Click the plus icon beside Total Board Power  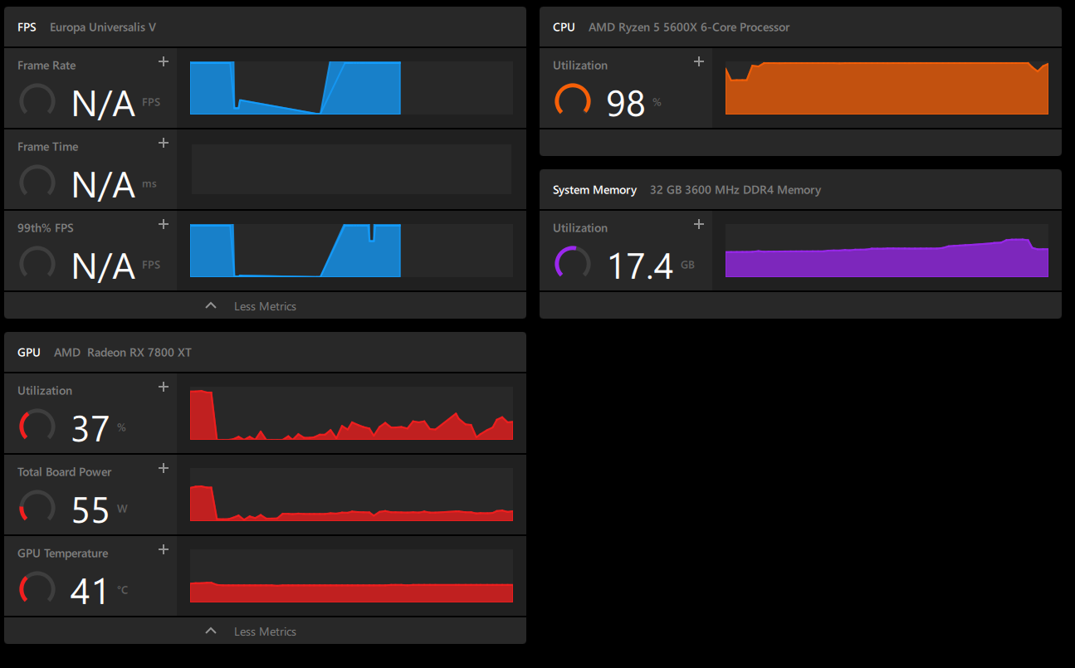point(164,468)
